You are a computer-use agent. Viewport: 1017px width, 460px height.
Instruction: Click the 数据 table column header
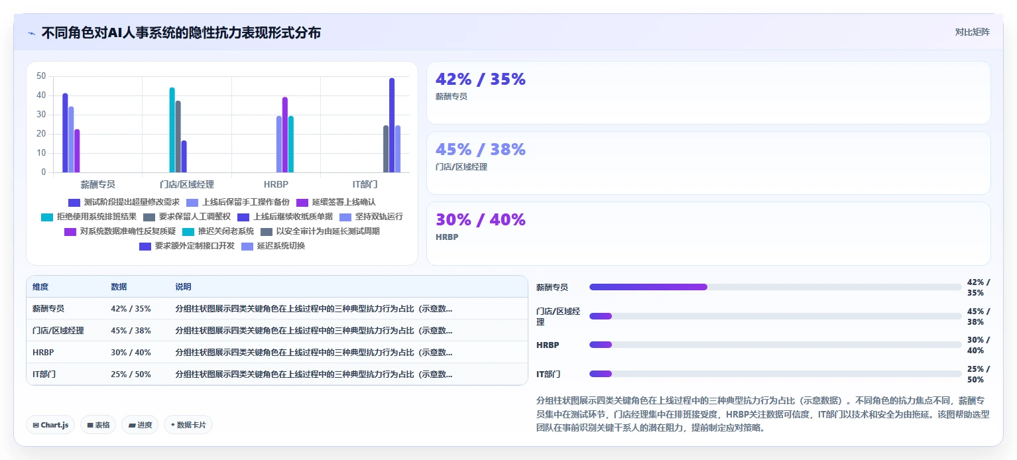click(x=119, y=287)
